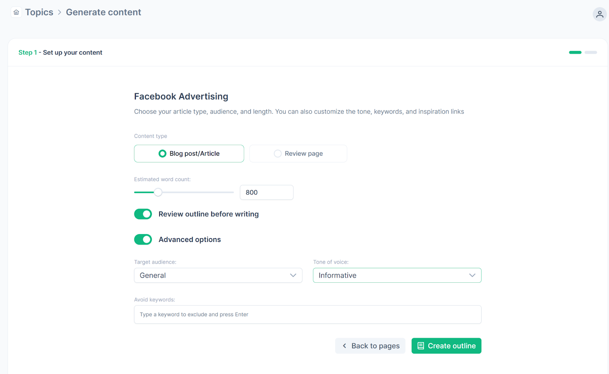
Task: Select the Review page radio option
Action: (x=278, y=154)
